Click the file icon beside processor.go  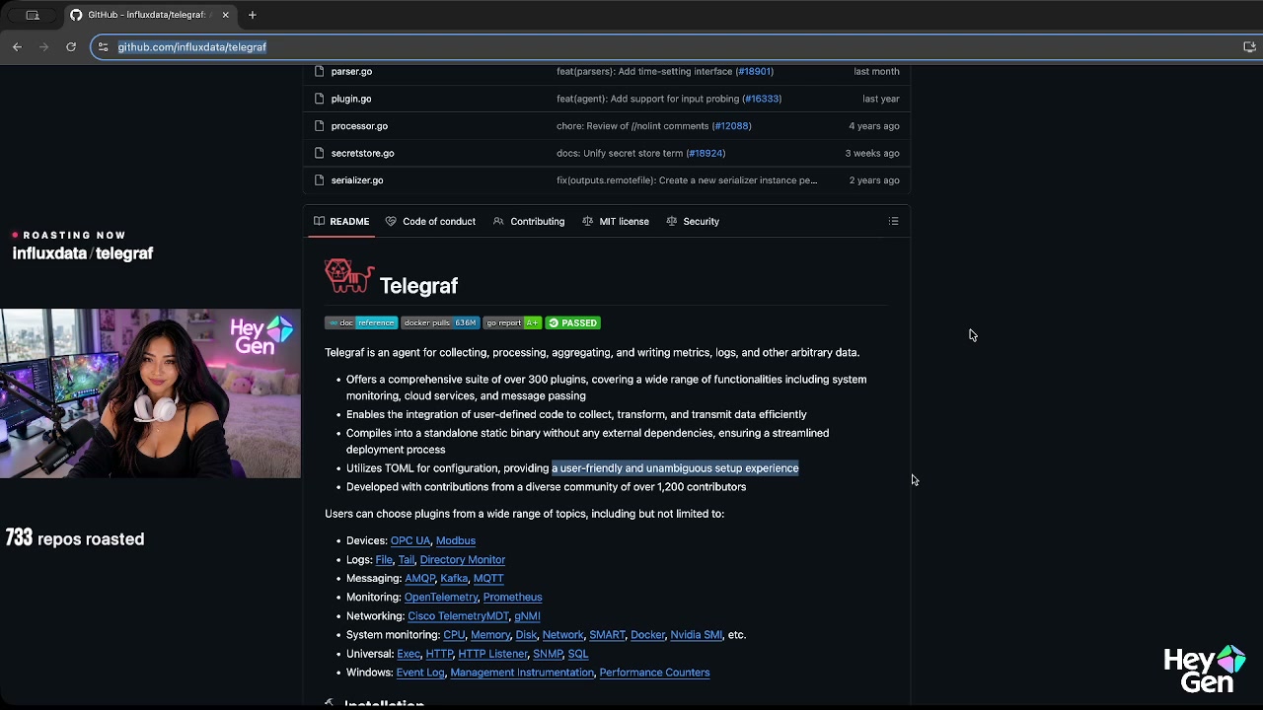click(319, 126)
